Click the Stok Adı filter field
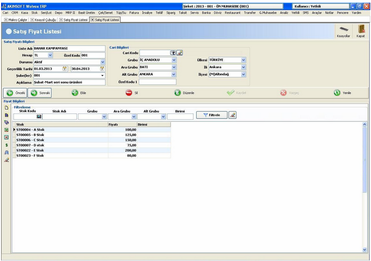 pyautogui.click(x=60, y=117)
